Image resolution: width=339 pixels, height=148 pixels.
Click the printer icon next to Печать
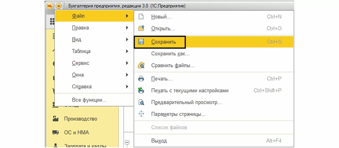click(141, 79)
